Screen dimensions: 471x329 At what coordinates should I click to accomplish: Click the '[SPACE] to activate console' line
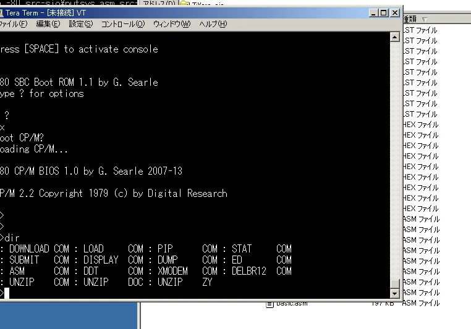[79, 49]
